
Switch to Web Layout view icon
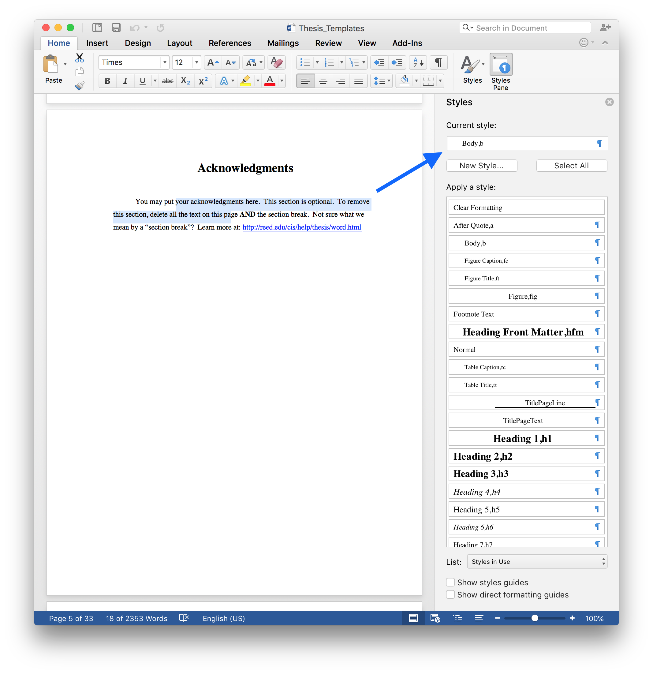(x=435, y=618)
